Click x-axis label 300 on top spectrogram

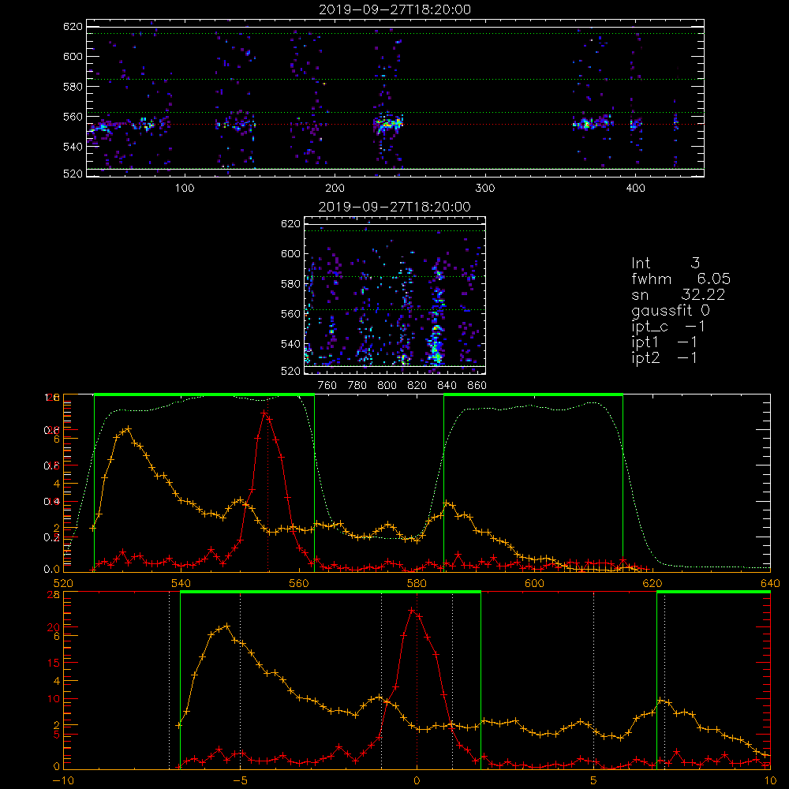(485, 189)
